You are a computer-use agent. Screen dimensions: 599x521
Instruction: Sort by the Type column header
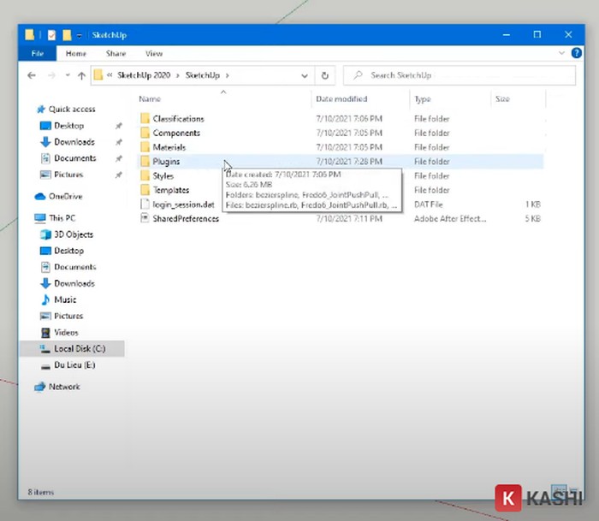[423, 99]
